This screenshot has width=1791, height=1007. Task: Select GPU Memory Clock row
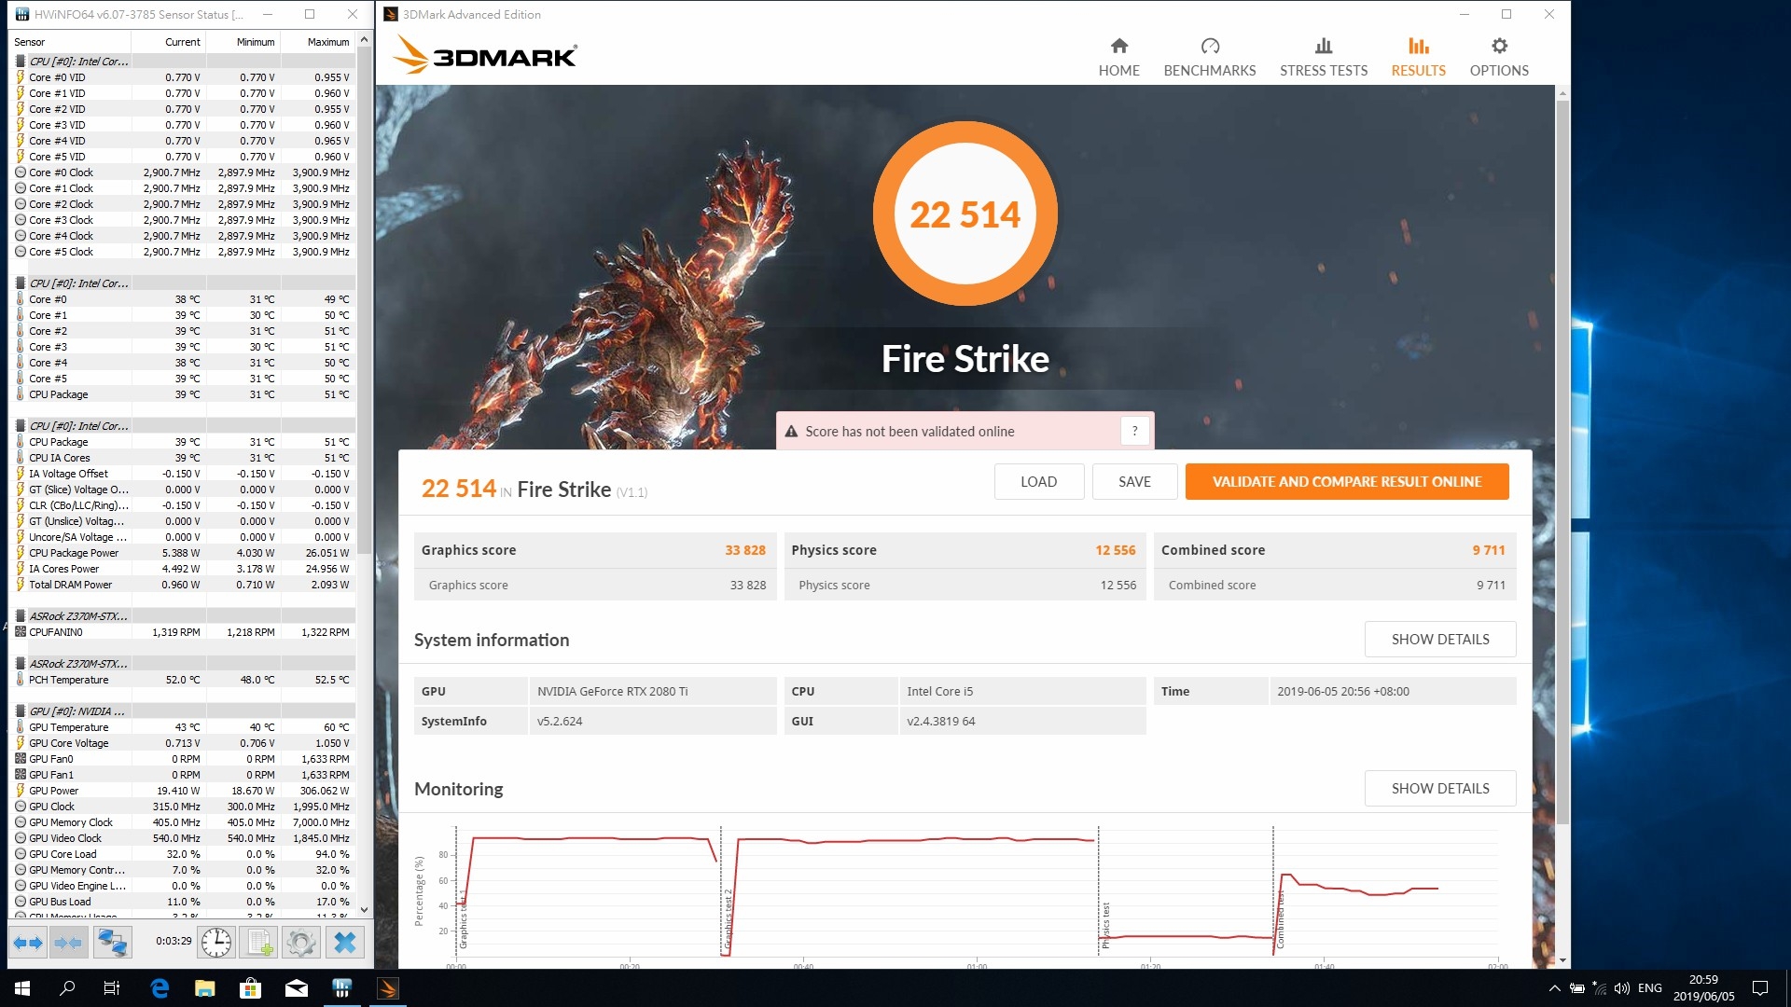point(183,822)
